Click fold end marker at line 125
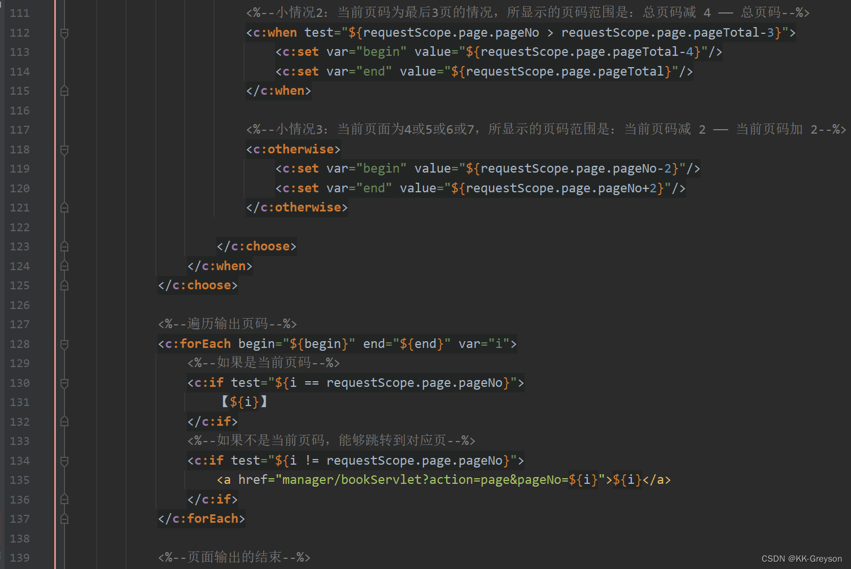 coord(64,285)
